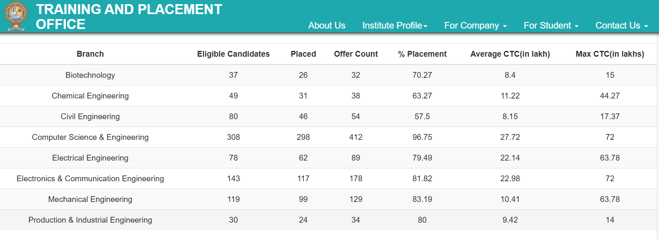
Task: Click the Placed column header
Action: (x=303, y=54)
